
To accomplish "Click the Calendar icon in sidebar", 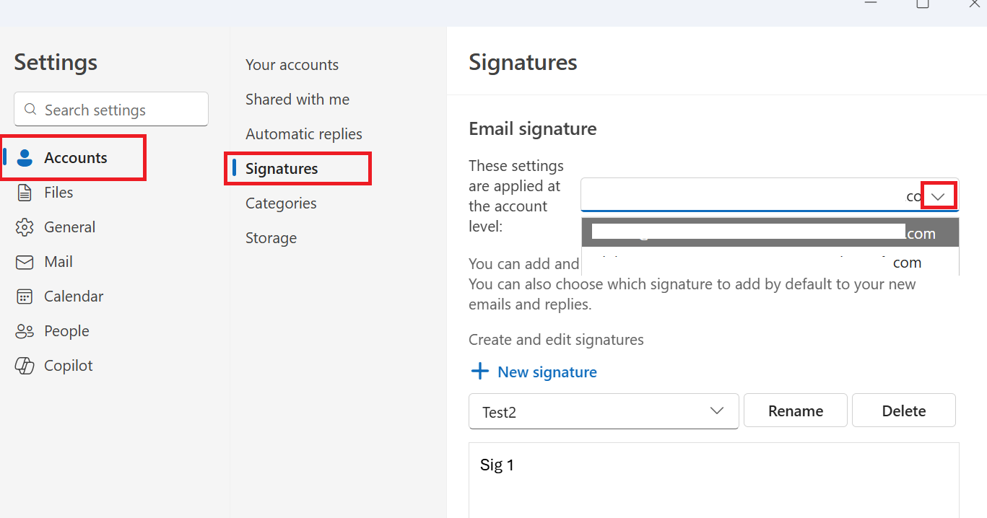I will coord(25,297).
